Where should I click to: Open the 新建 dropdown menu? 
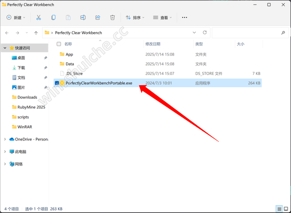point(16,17)
